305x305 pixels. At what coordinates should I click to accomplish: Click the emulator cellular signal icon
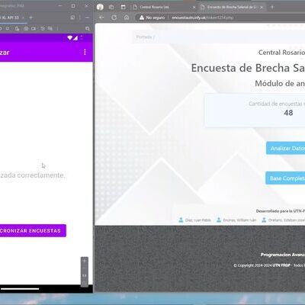point(75,38)
